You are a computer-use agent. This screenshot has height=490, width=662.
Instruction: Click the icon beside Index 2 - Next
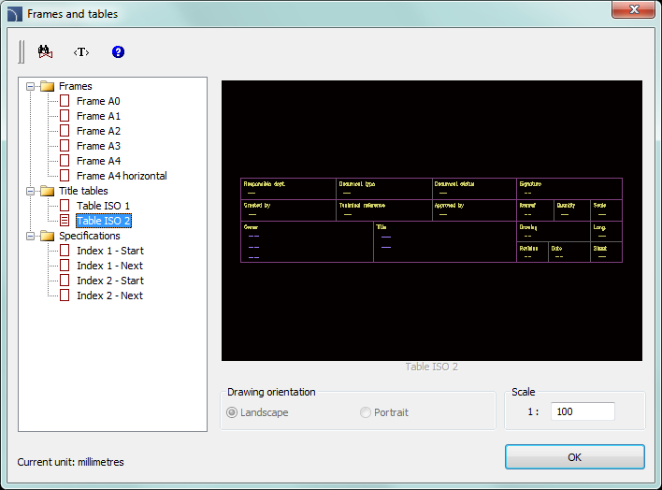(x=65, y=295)
